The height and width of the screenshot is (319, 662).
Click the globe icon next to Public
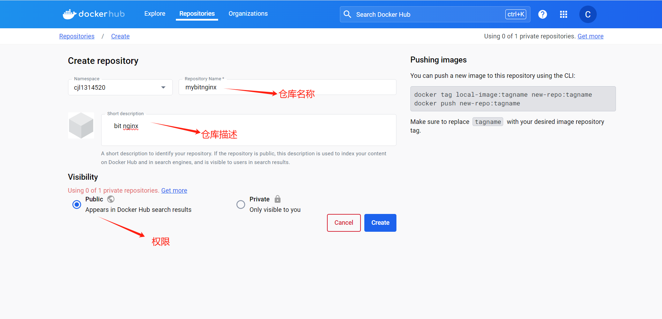click(x=111, y=199)
